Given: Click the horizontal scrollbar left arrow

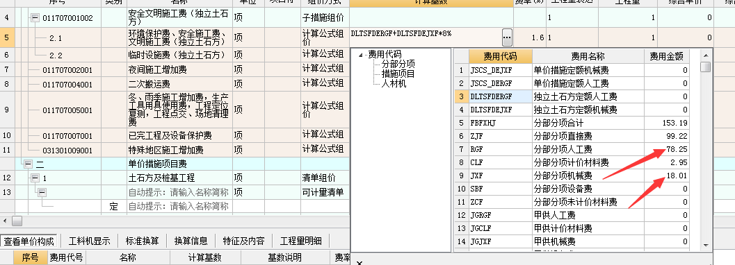Looking at the screenshot, I should [5, 221].
